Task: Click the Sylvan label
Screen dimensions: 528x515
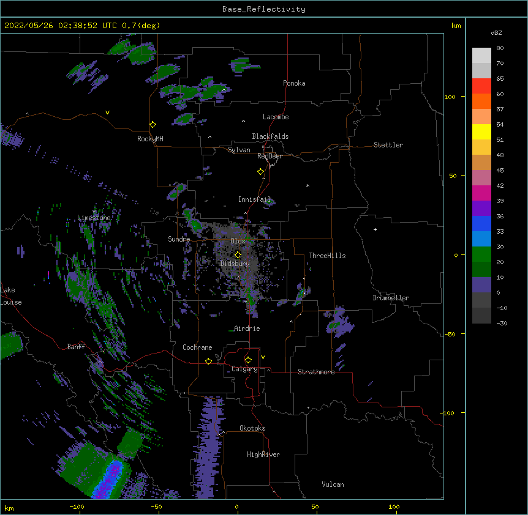Action: click(239, 150)
